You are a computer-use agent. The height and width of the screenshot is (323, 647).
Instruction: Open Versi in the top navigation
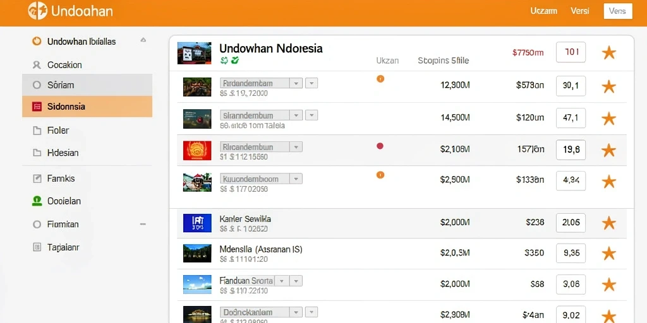580,11
